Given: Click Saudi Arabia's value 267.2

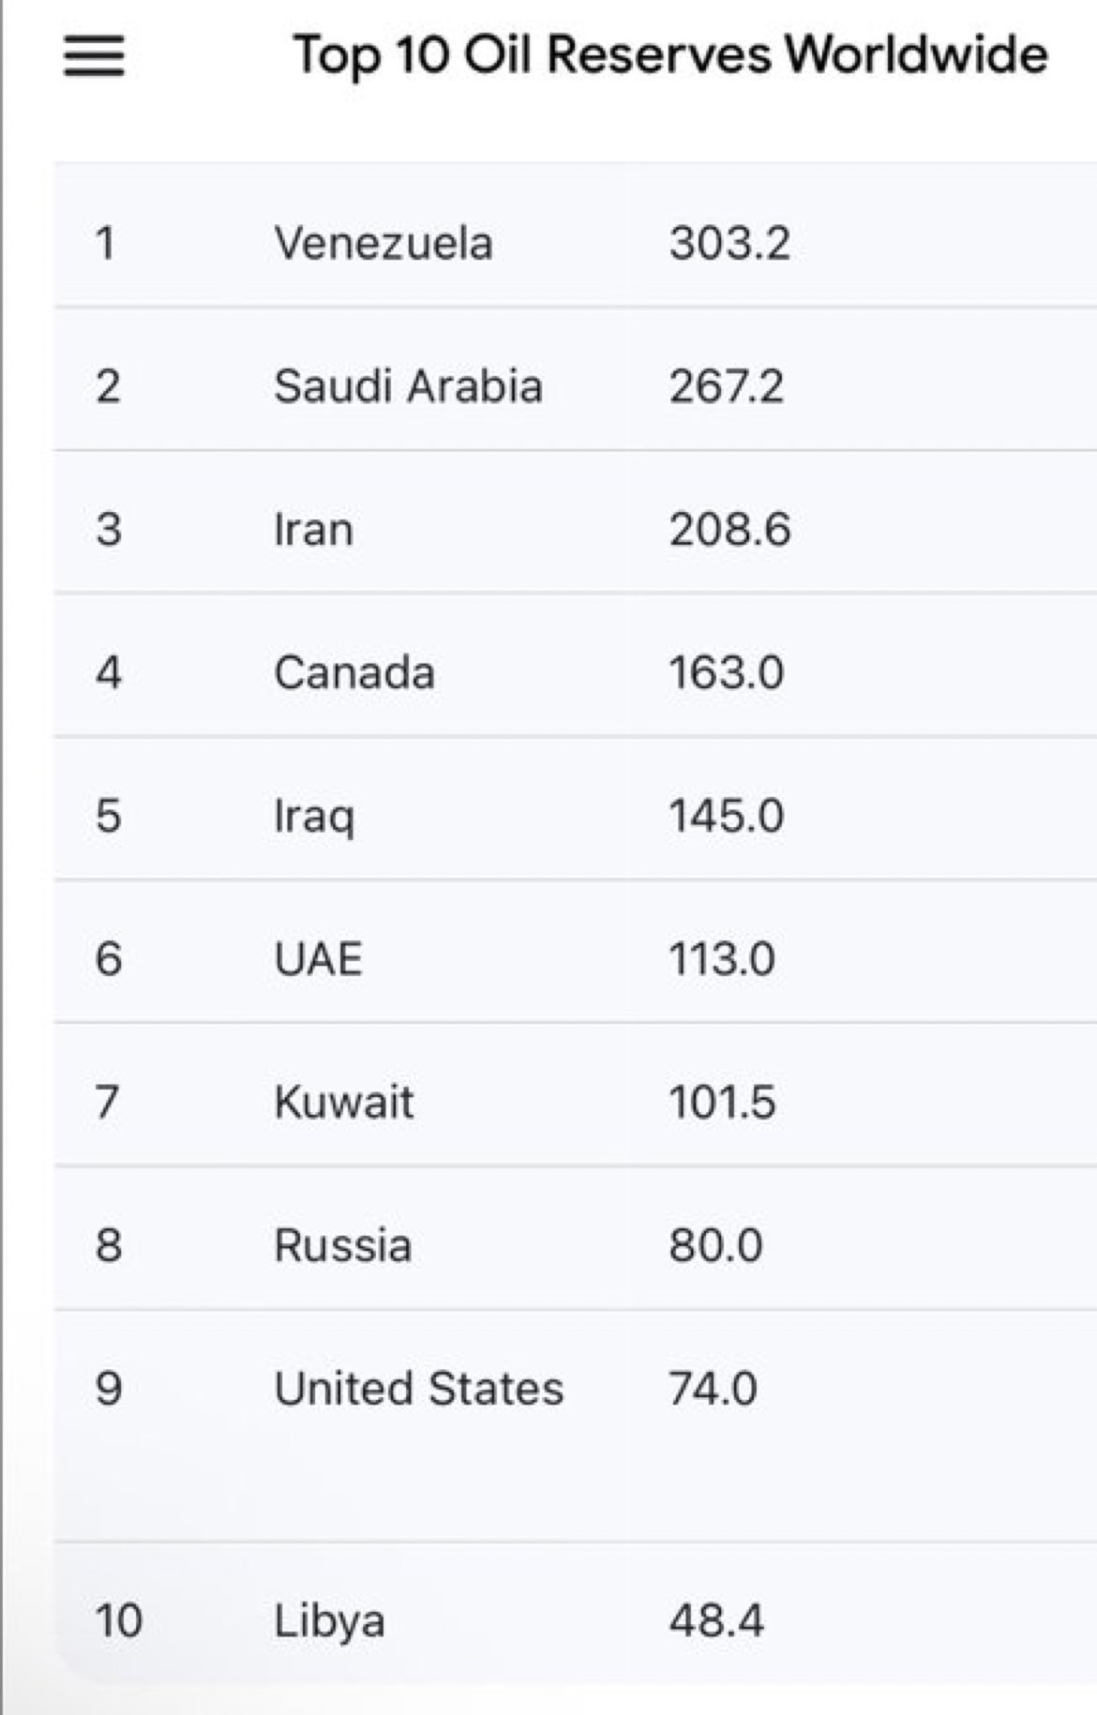Looking at the screenshot, I should pyautogui.click(x=726, y=386).
